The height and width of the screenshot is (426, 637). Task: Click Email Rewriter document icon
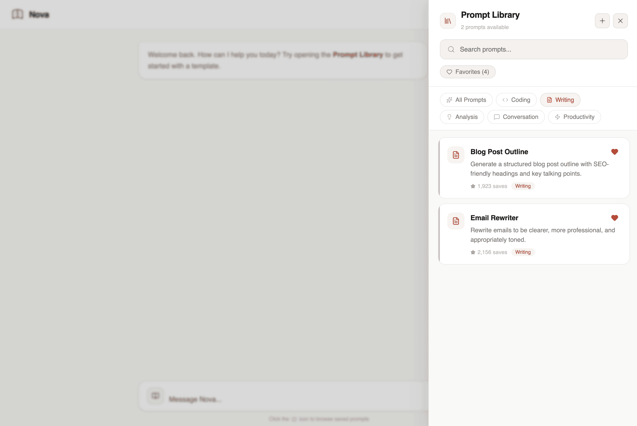point(456,221)
